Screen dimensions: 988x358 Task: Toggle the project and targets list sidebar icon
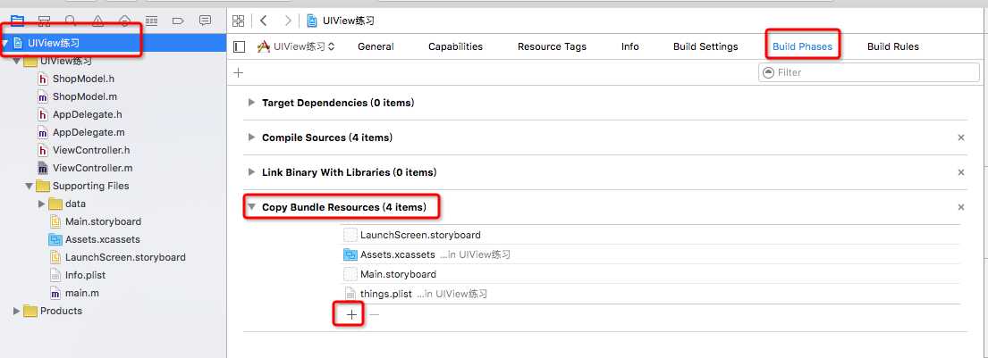239,46
